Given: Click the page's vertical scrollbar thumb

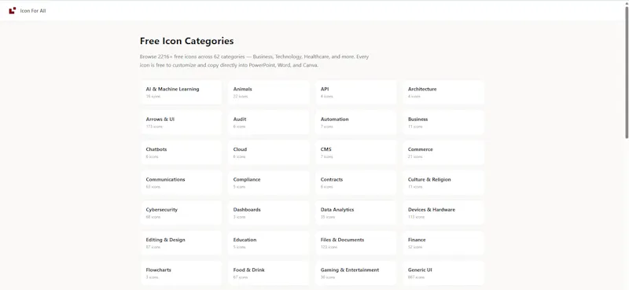Looking at the screenshot, I should coord(627,72).
